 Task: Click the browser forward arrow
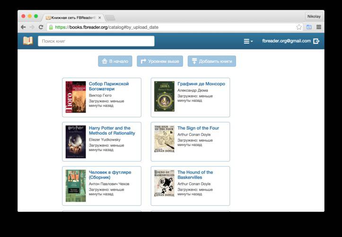32,27
